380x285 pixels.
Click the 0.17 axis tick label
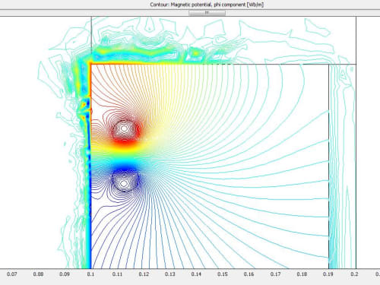pos(275,274)
